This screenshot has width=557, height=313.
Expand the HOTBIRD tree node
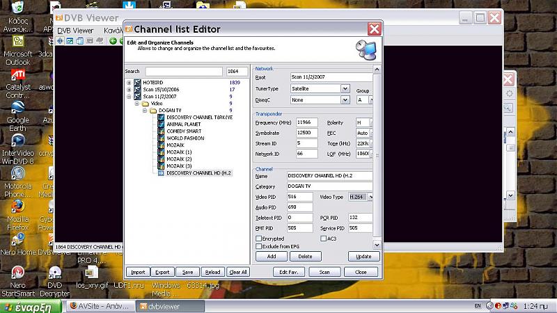129,83
